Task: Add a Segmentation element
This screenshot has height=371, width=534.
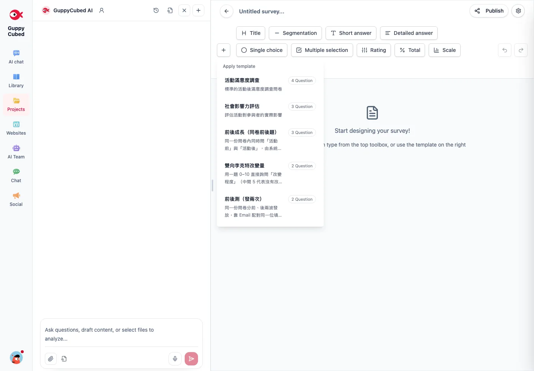Action: (295, 33)
